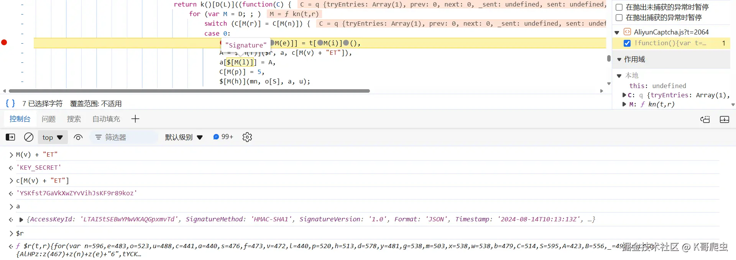Click the $r console input entry
Screen dimensions: 736x260
coord(20,233)
